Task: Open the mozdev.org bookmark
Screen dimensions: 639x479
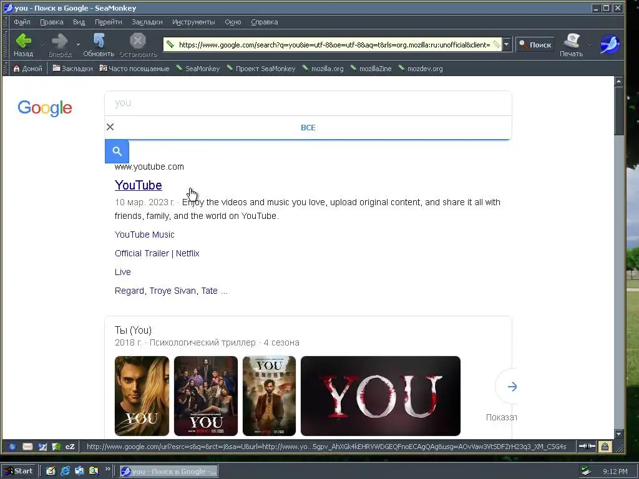Action: [421, 69]
